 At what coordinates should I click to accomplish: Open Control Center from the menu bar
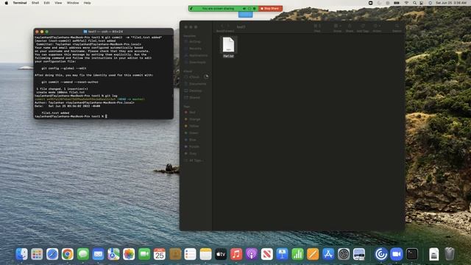point(422,3)
